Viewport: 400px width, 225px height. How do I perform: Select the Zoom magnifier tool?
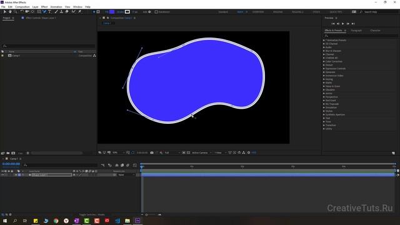pyautogui.click(x=15, y=12)
